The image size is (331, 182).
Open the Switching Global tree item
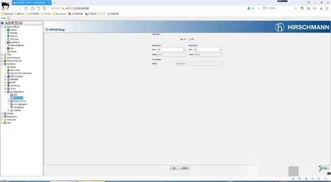click(13, 67)
